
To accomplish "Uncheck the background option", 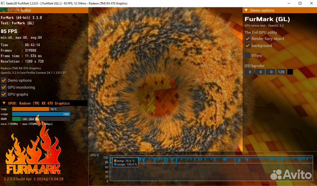I will coord(247,46).
